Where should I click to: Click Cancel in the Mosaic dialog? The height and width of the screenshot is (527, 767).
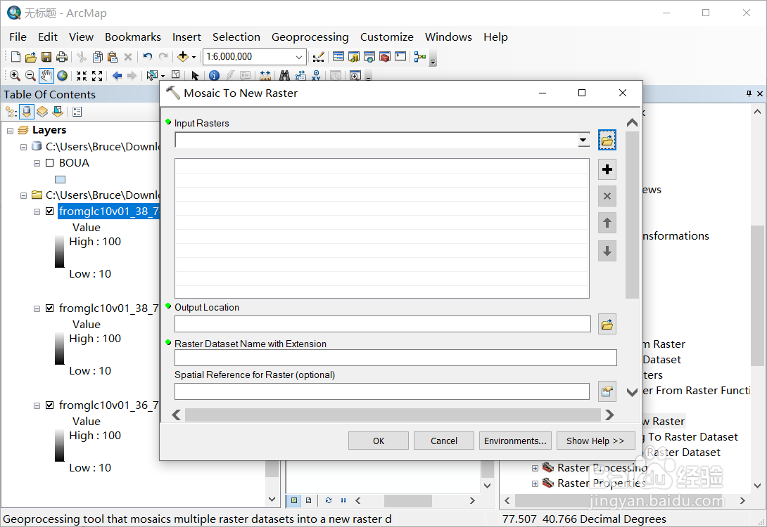(x=444, y=441)
